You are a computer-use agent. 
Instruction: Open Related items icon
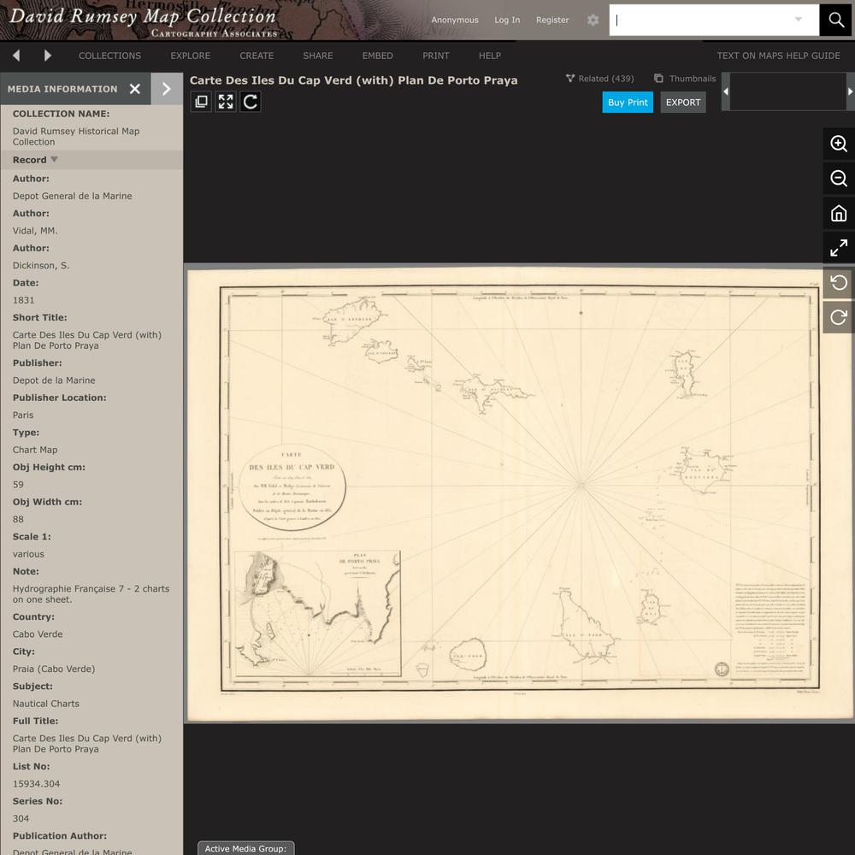[570, 79]
